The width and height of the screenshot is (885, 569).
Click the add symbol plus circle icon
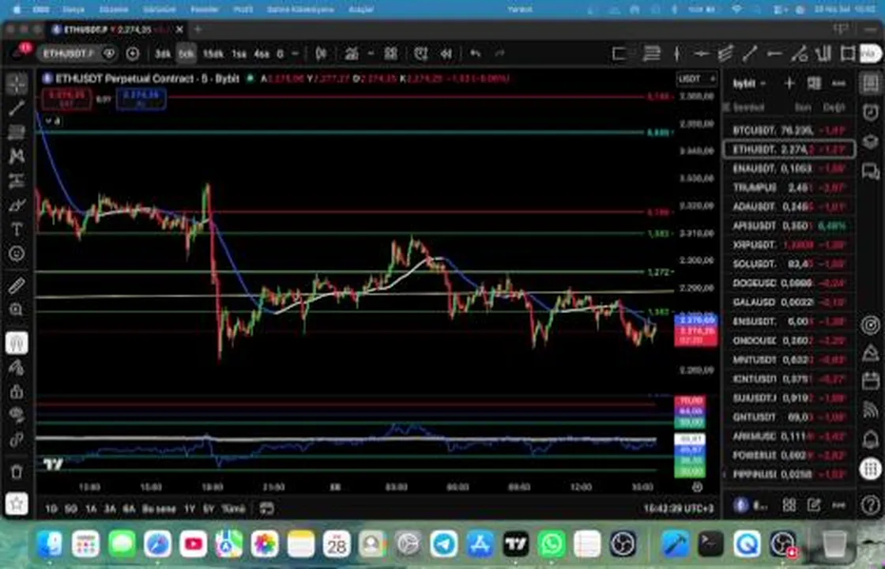coord(133,54)
